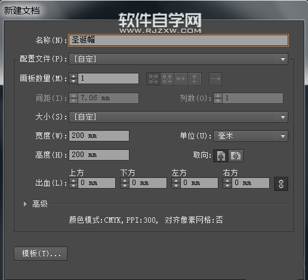Expand the 高级 advanced section
The width and height of the screenshot is (308, 280).
(x=25, y=204)
